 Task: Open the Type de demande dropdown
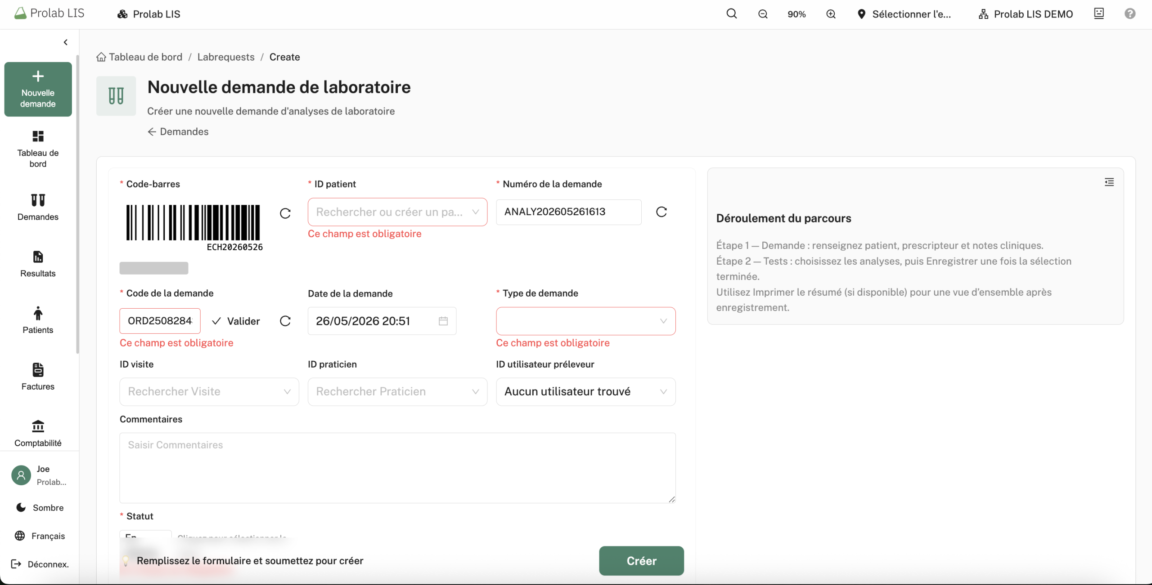click(585, 321)
